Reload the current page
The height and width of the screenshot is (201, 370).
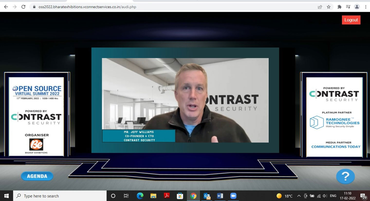[x=23, y=7]
